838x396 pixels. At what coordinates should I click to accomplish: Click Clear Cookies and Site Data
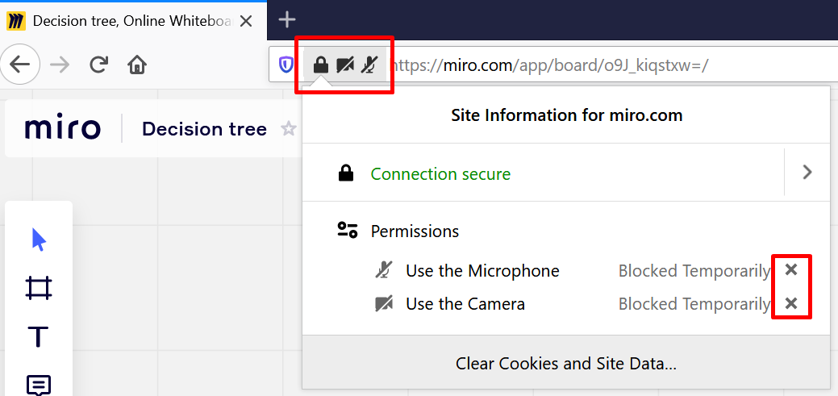(565, 364)
